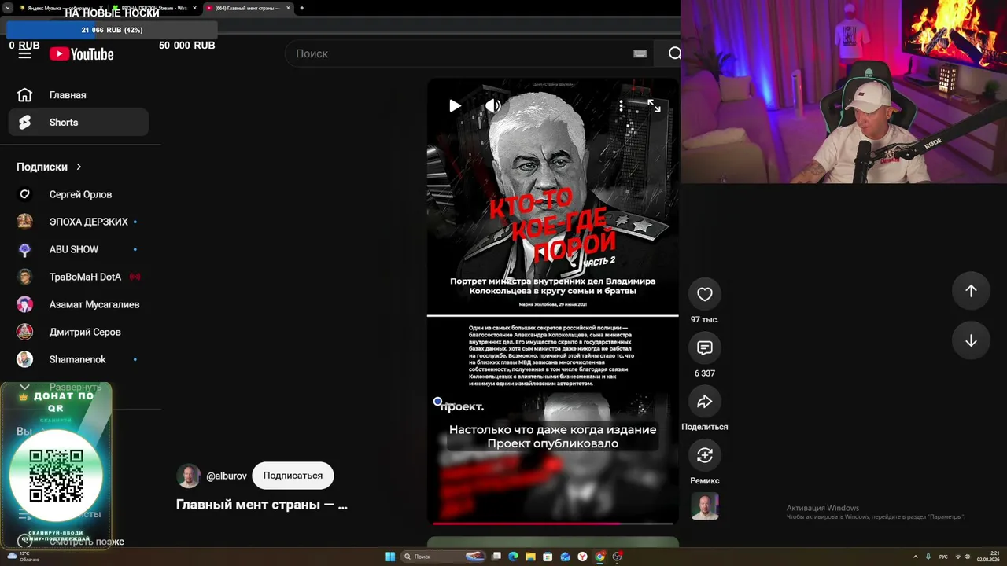Mute the Shorts video volume
Image resolution: width=1007 pixels, height=566 pixels.
click(x=493, y=105)
